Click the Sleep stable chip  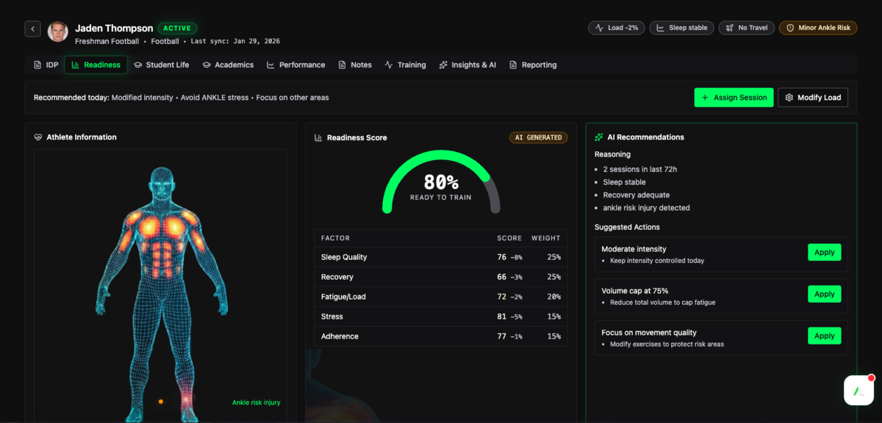click(x=682, y=28)
